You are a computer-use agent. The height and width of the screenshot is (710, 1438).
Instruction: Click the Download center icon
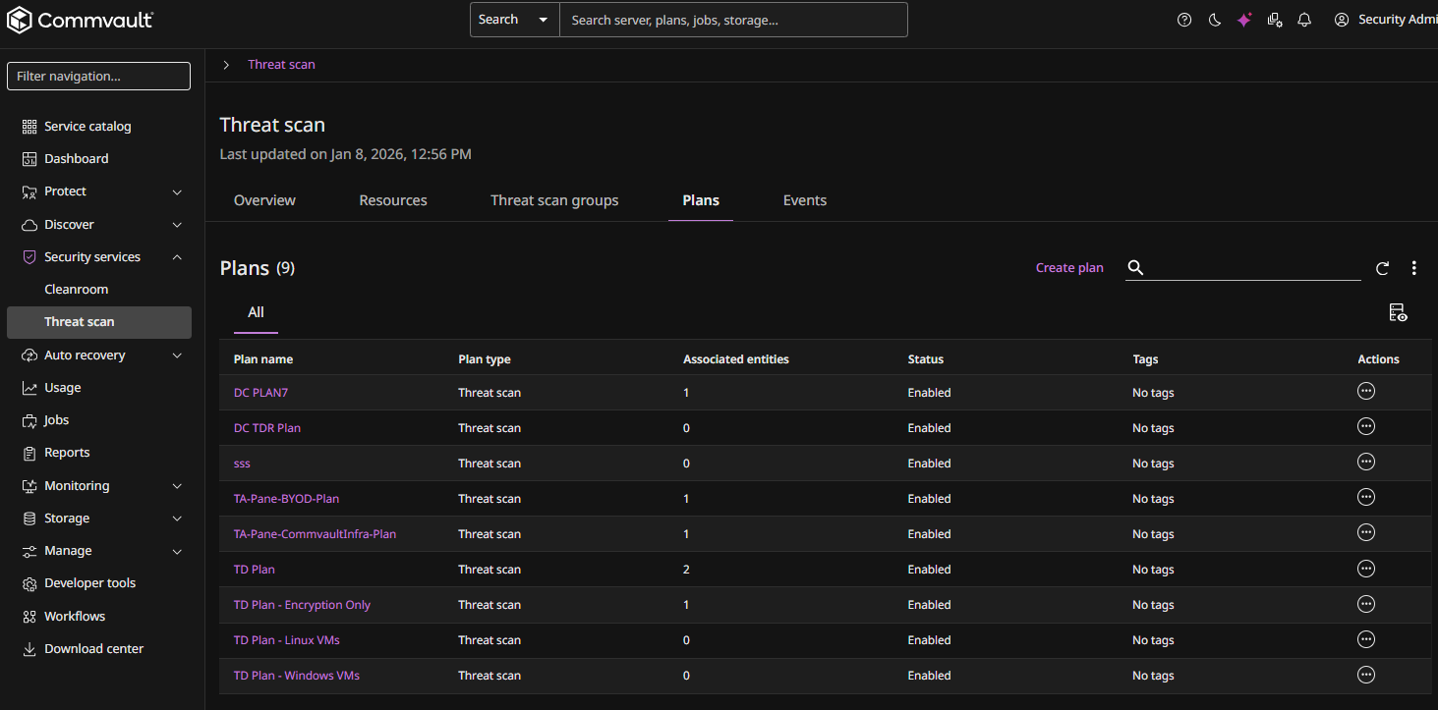(29, 649)
